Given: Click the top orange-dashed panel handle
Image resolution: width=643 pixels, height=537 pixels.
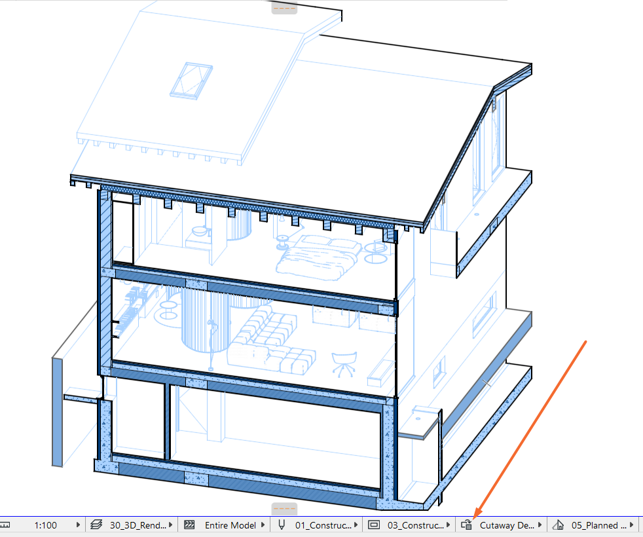Looking at the screenshot, I should pyautogui.click(x=284, y=9).
